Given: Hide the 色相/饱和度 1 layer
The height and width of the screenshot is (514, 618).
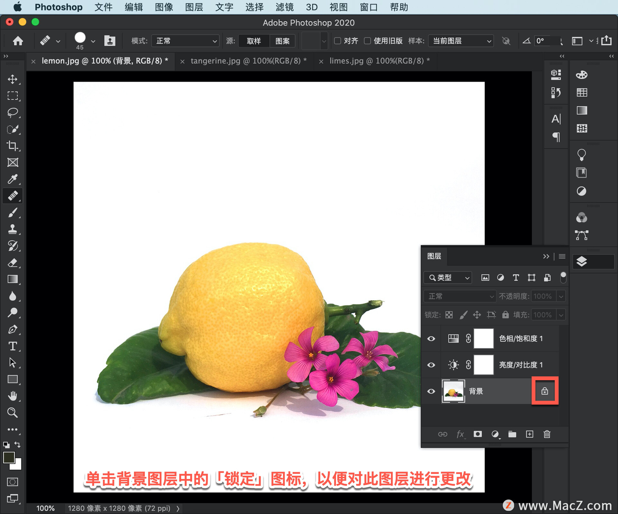Looking at the screenshot, I should pos(431,338).
